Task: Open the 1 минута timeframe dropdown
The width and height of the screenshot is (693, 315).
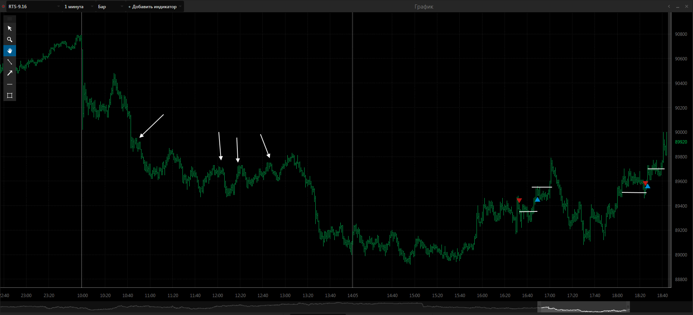Action: pos(79,7)
